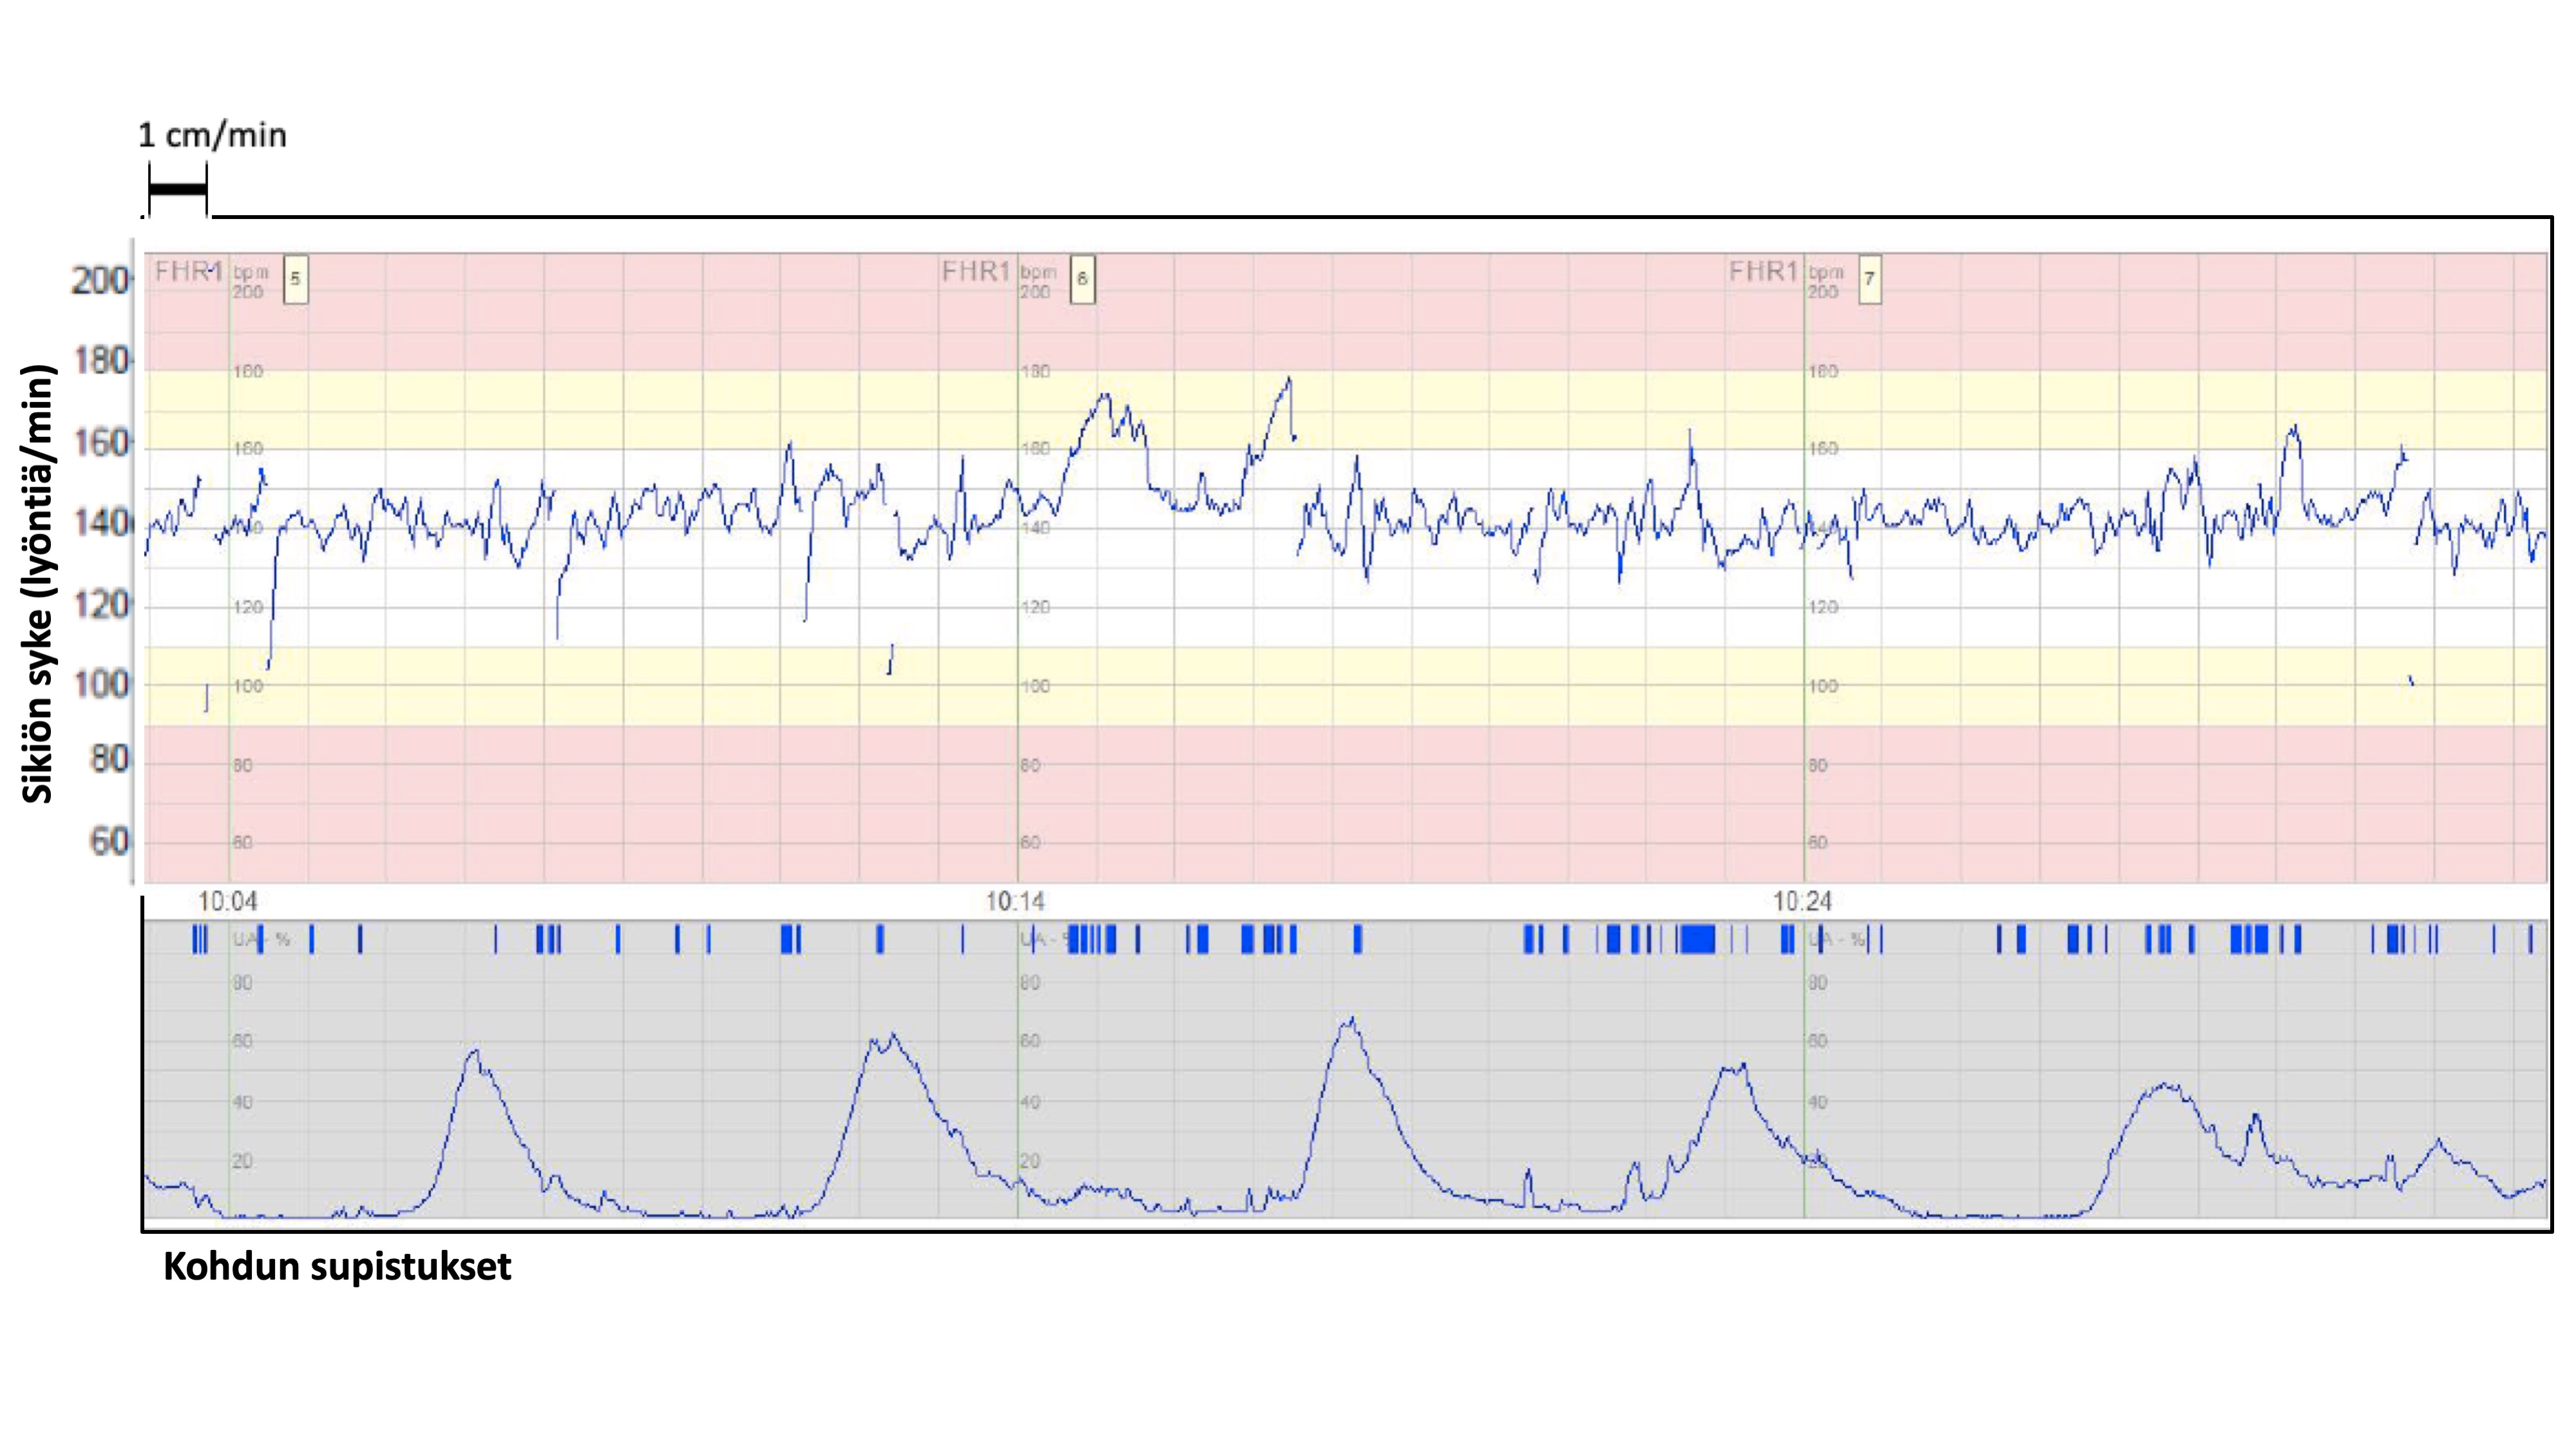Screen dimensions: 2576x1449
Task: Click the large outer-scale value 60
Action: (x=109, y=841)
